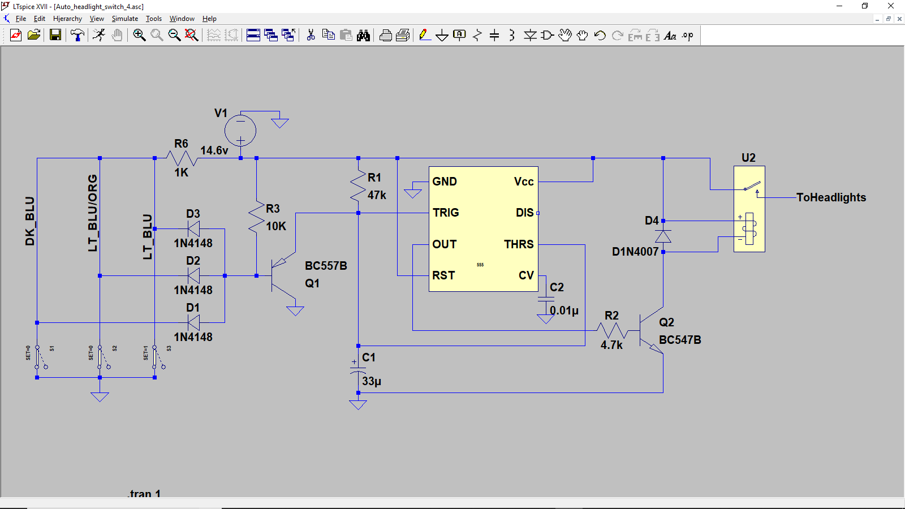905x509 pixels.
Task: Select the Drag closed-hand tool
Action: pos(583,36)
